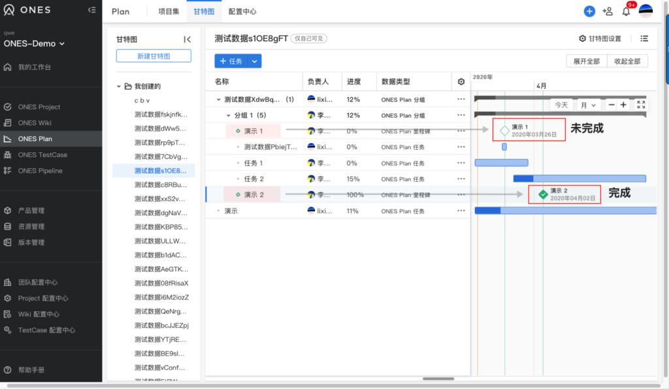Viewport: 669px width, 389px height.
Task: Click the 仅自己可见 visibility badge
Action: (x=309, y=39)
